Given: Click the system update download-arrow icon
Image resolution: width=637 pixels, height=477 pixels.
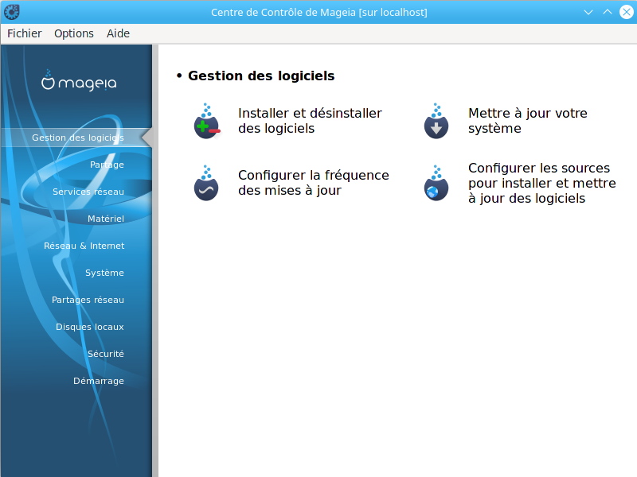Looking at the screenshot, I should click(436, 121).
